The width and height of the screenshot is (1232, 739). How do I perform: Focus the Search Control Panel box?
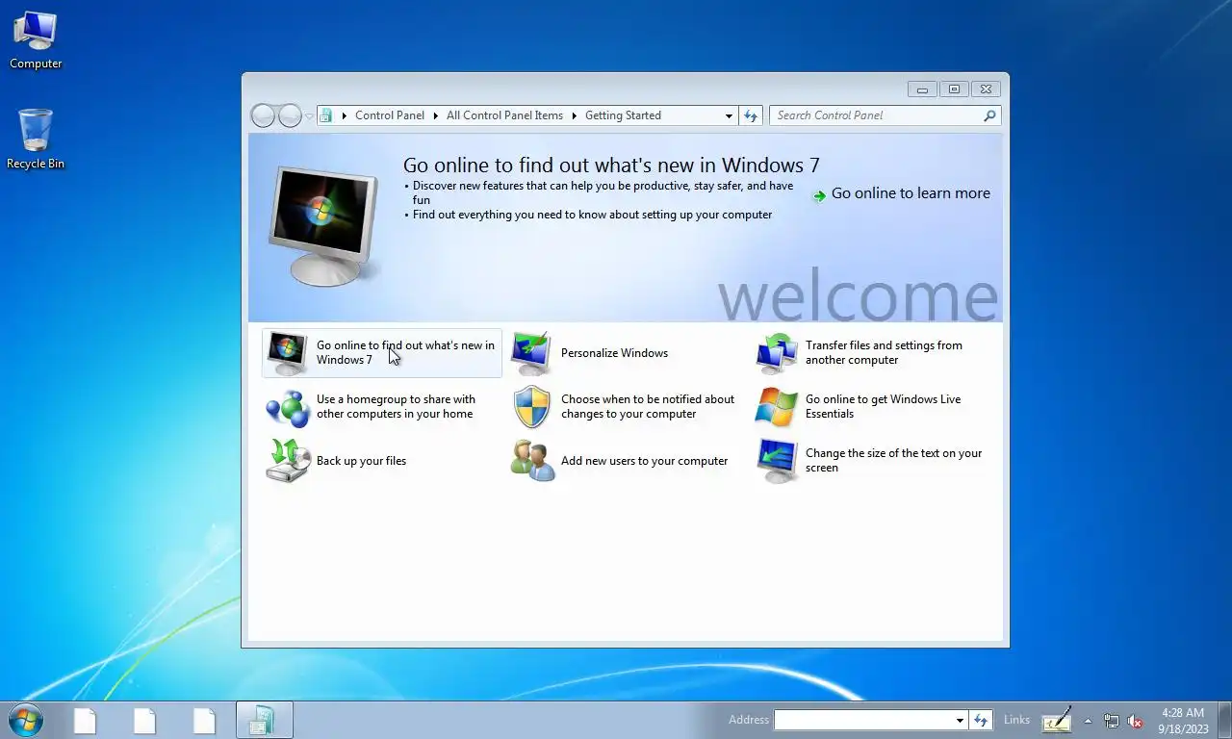tap(876, 115)
